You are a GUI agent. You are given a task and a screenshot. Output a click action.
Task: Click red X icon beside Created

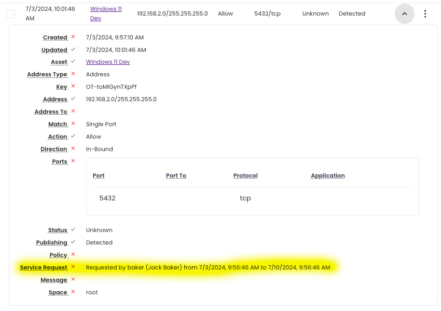click(x=73, y=37)
